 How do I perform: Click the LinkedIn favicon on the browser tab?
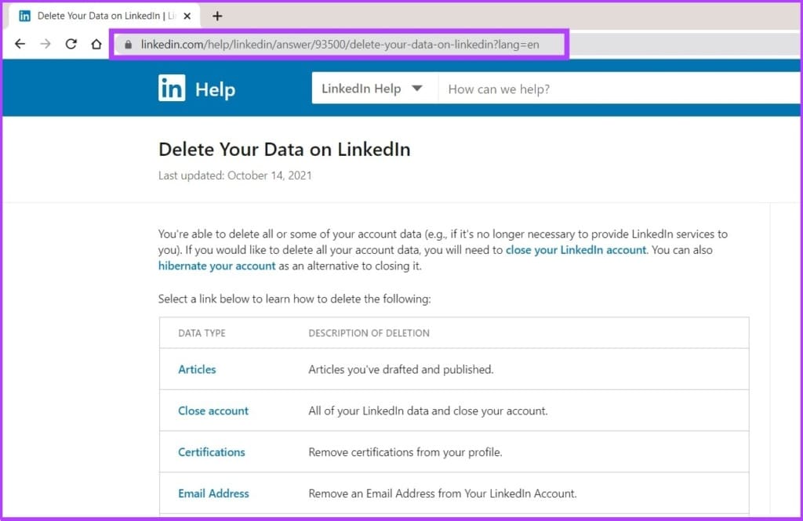point(24,16)
